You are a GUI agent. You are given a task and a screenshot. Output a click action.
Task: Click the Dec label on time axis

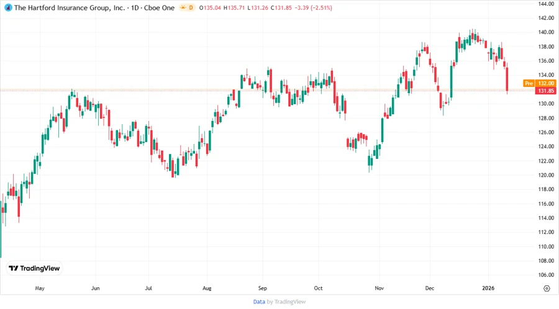(x=430, y=288)
